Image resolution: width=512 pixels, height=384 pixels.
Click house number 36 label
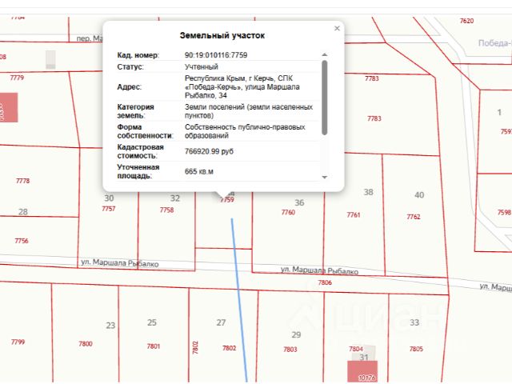click(x=299, y=202)
